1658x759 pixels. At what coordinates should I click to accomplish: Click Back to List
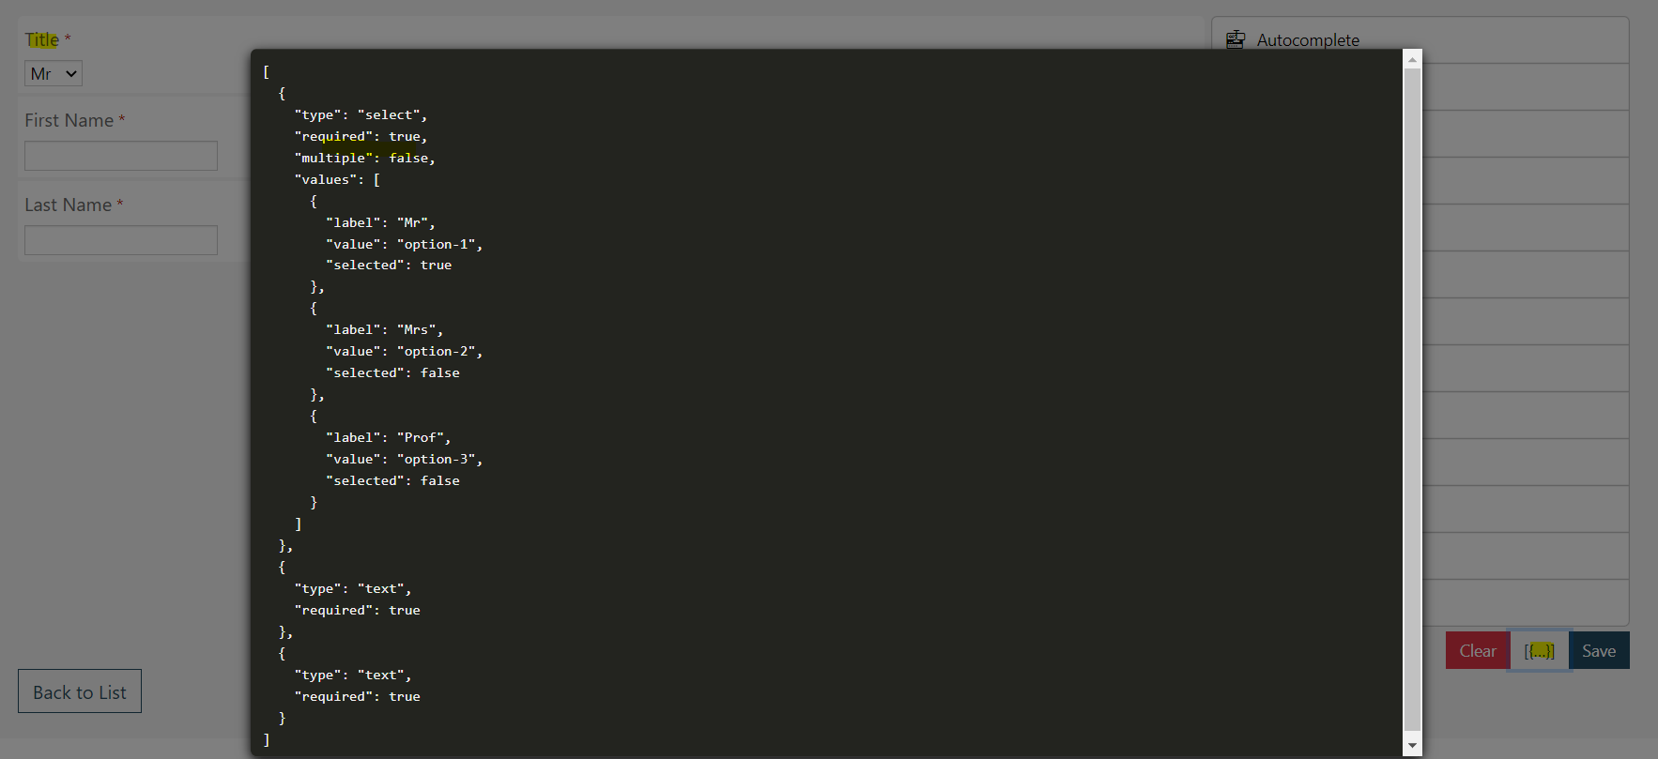click(x=79, y=691)
